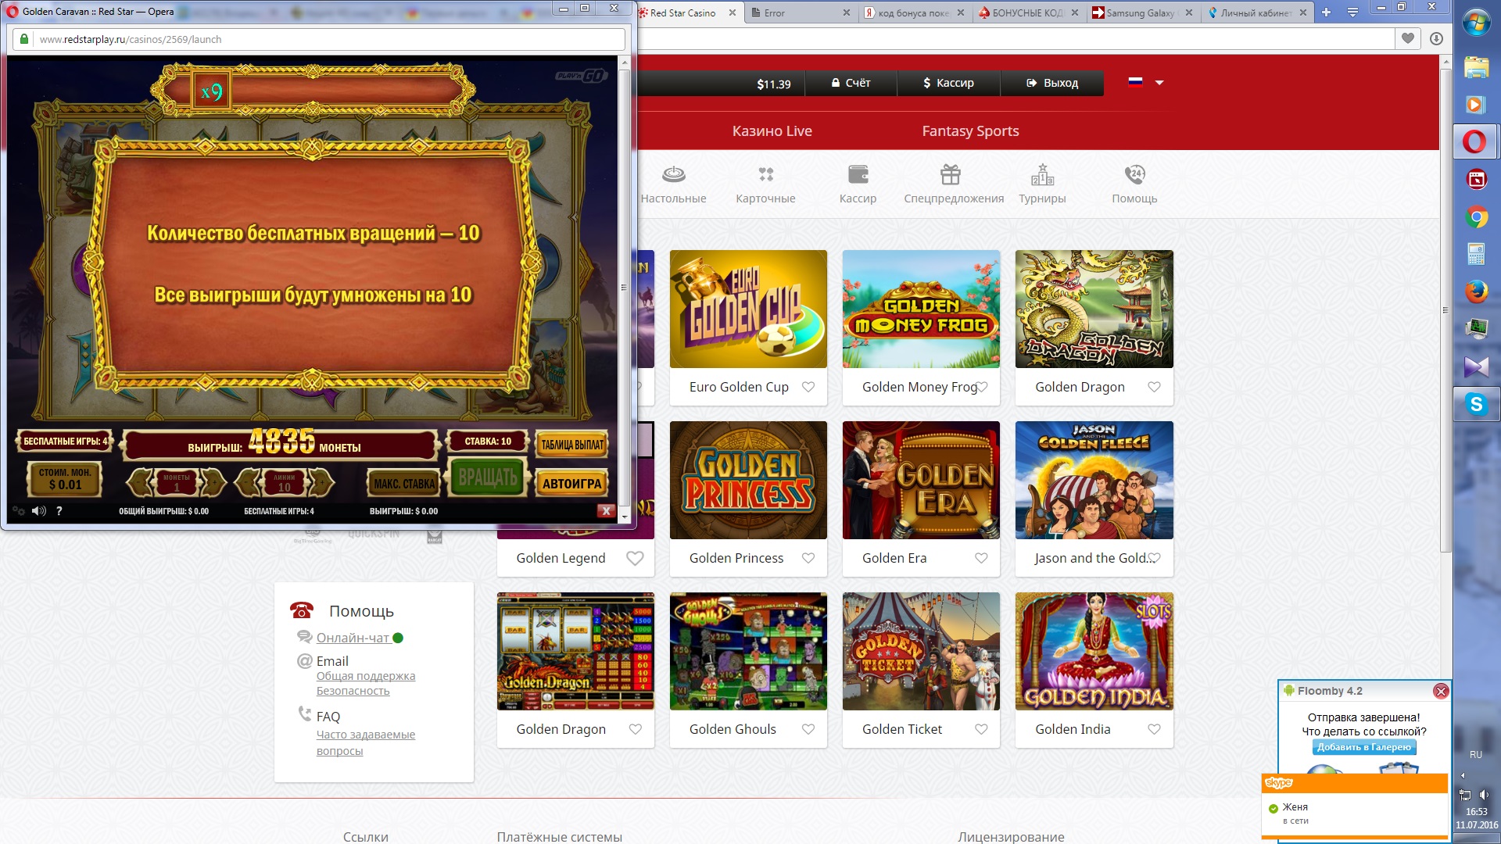The height and width of the screenshot is (844, 1501).
Task: Favorite Golden Dragon top-row heart
Action: 1154,387
